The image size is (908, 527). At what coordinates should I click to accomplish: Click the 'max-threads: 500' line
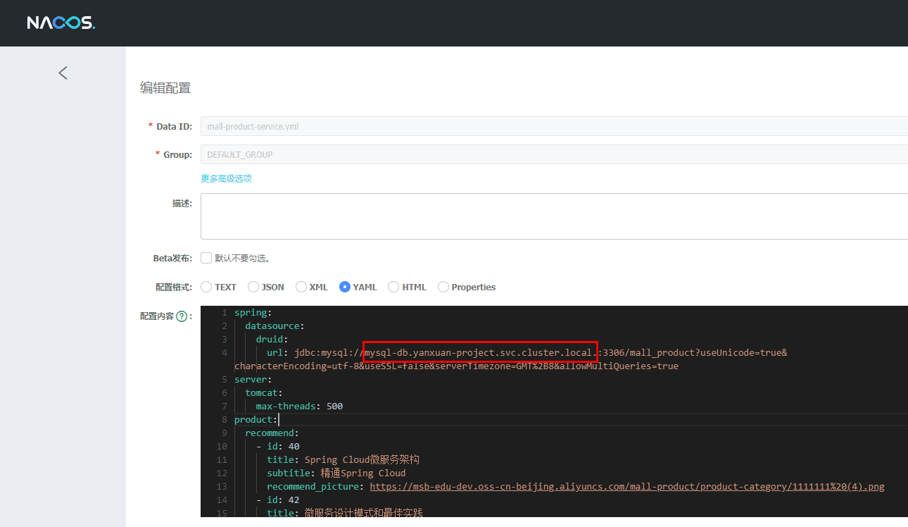[299, 406]
